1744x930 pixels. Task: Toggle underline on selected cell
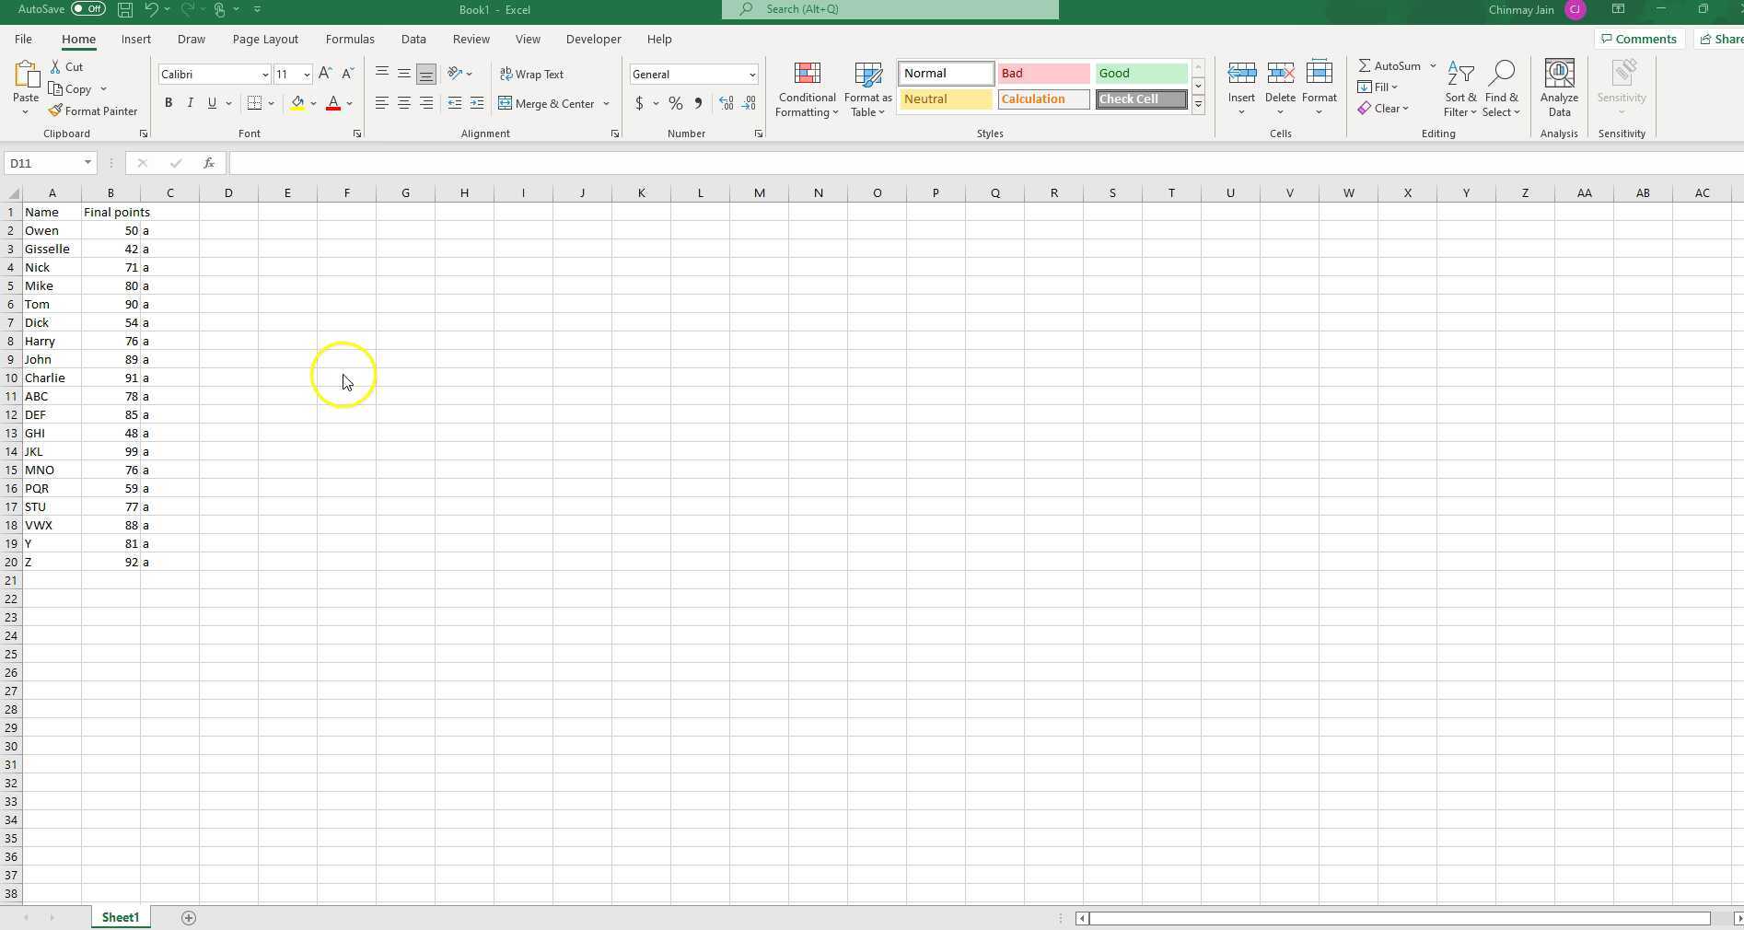(212, 103)
